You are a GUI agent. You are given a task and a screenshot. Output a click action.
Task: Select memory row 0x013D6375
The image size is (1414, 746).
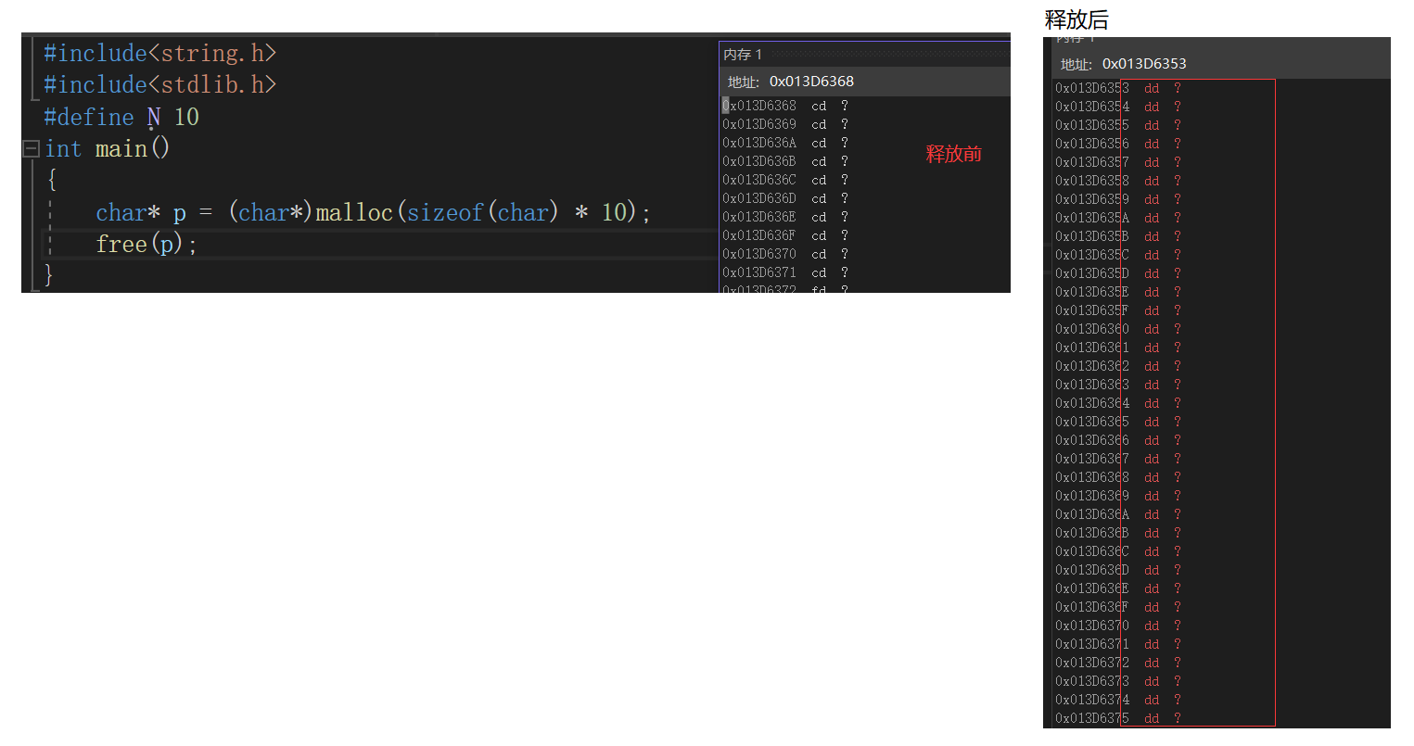(x=1118, y=718)
